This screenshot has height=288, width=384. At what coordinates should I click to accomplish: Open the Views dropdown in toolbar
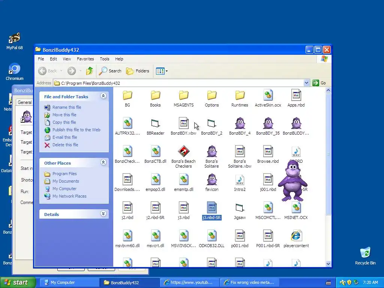166,71
